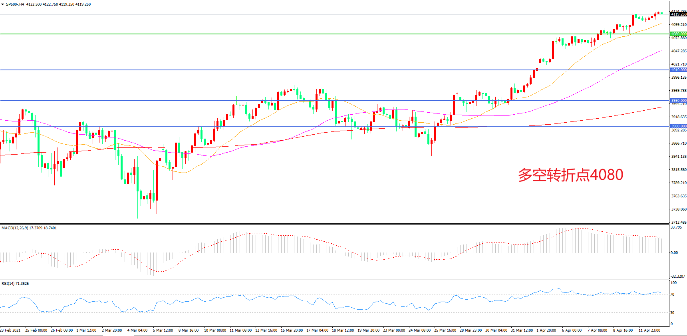Click the 23 Feb 2021 date label
This screenshot has width=687, height=336.
[x=10, y=330]
